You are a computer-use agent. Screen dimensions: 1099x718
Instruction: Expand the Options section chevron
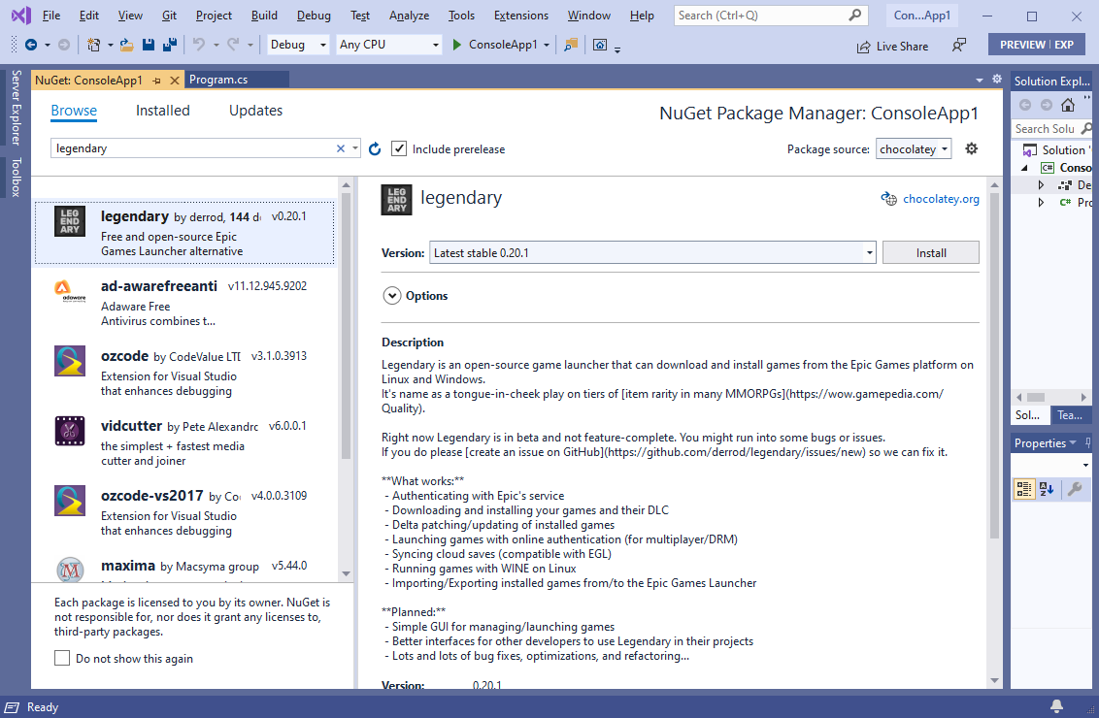click(392, 296)
